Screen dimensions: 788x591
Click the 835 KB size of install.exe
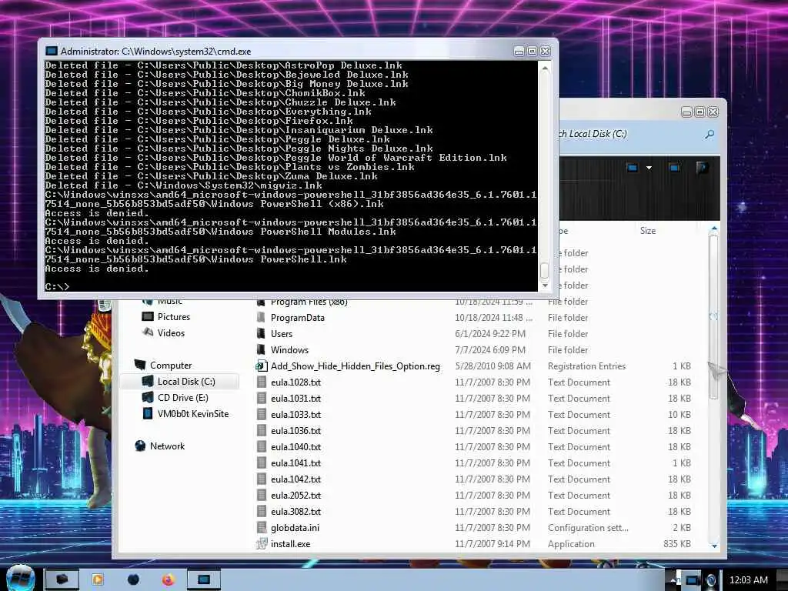pyautogui.click(x=676, y=544)
